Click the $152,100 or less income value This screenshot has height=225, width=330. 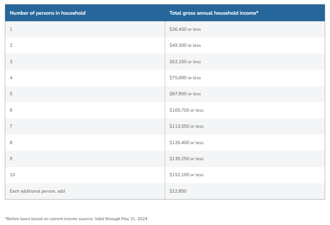coord(186,175)
